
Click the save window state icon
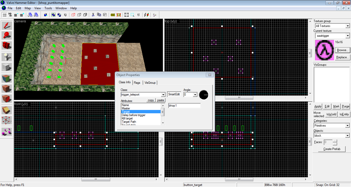tap(36, 15)
